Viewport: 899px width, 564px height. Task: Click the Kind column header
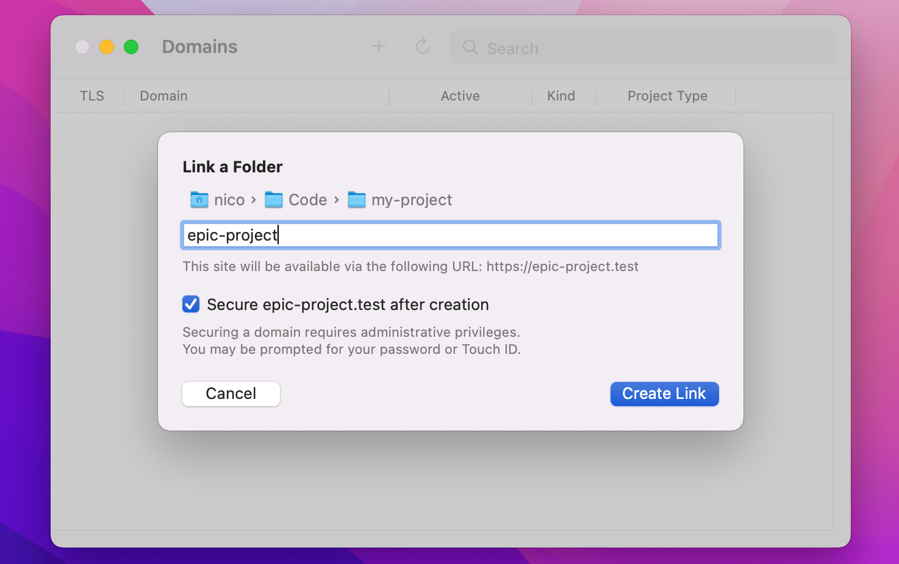pos(561,96)
